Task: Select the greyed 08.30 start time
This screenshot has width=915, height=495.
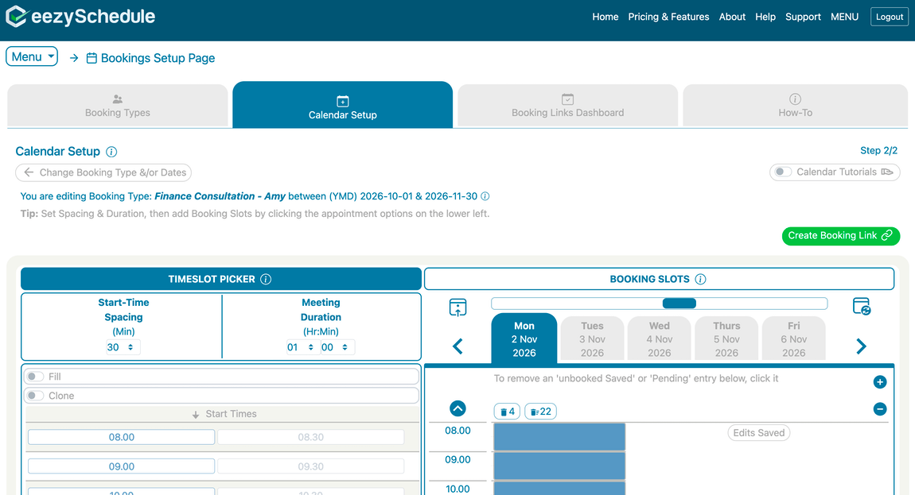Action: coord(310,437)
